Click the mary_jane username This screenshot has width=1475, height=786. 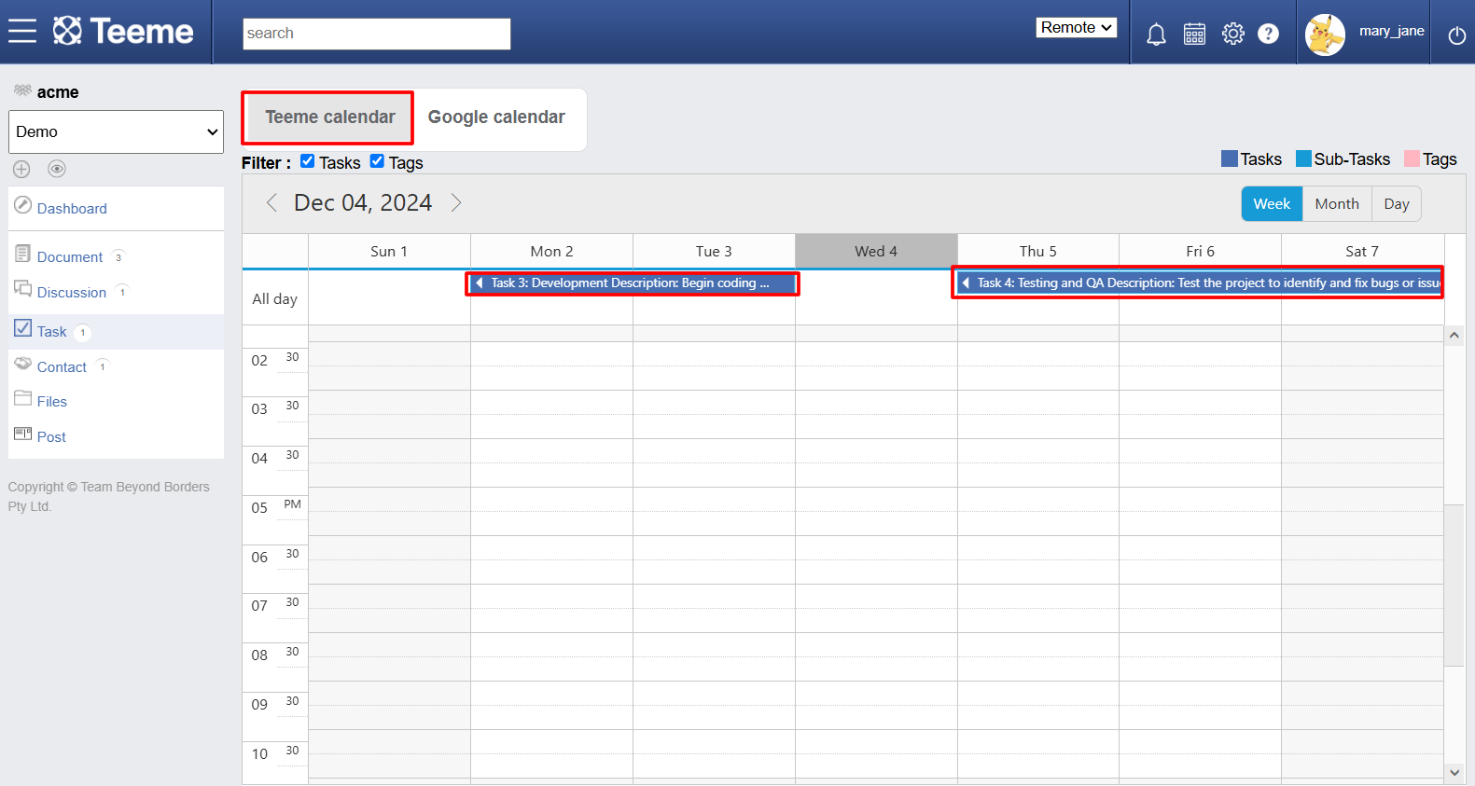(1391, 31)
